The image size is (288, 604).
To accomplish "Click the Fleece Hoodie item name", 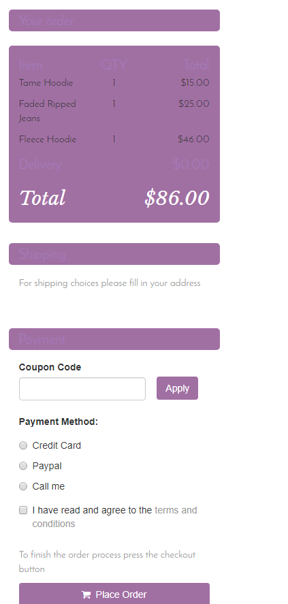I will pos(48,140).
